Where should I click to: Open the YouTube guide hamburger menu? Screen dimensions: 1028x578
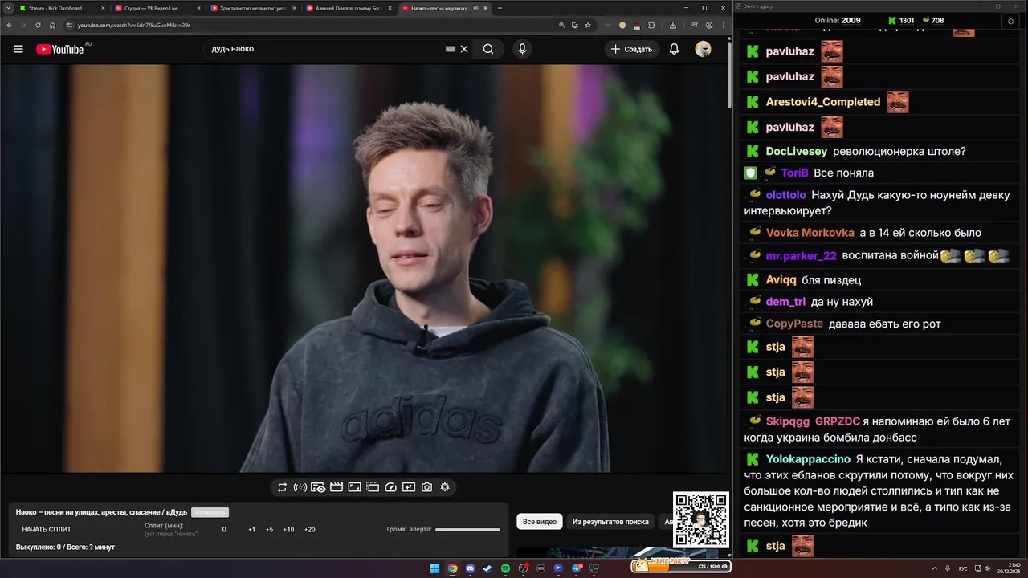(x=18, y=49)
